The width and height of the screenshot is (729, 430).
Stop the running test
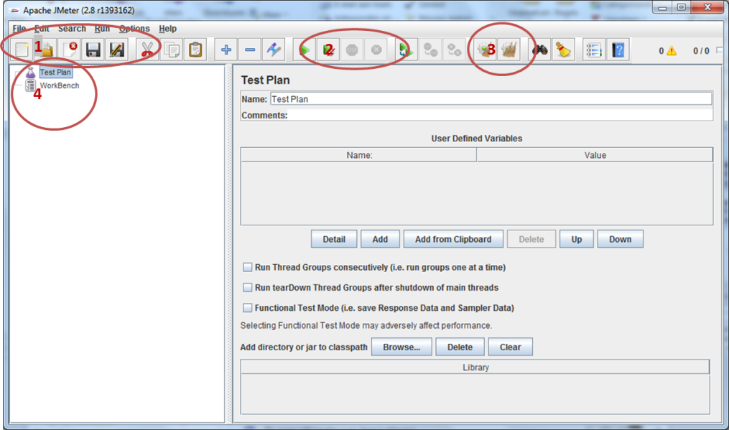(x=352, y=50)
